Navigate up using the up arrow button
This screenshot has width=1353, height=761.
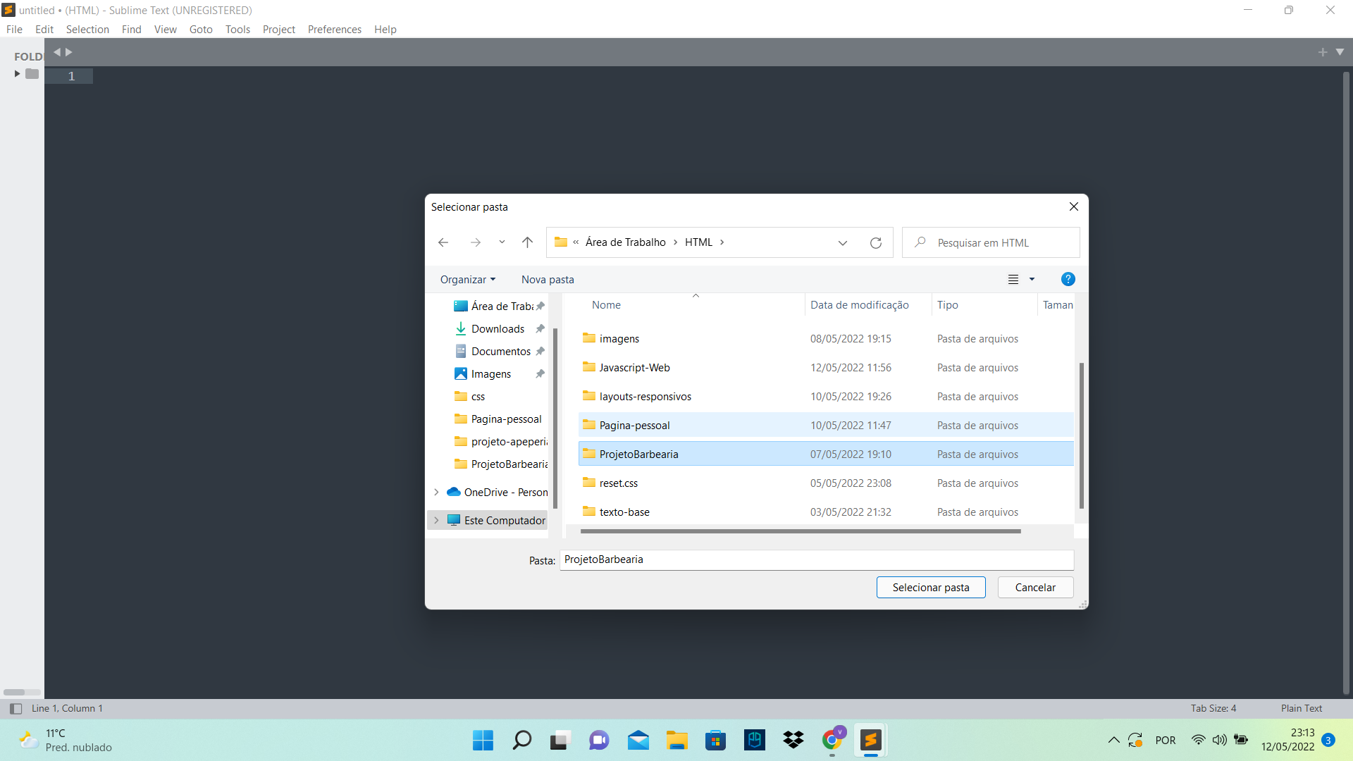(x=528, y=242)
